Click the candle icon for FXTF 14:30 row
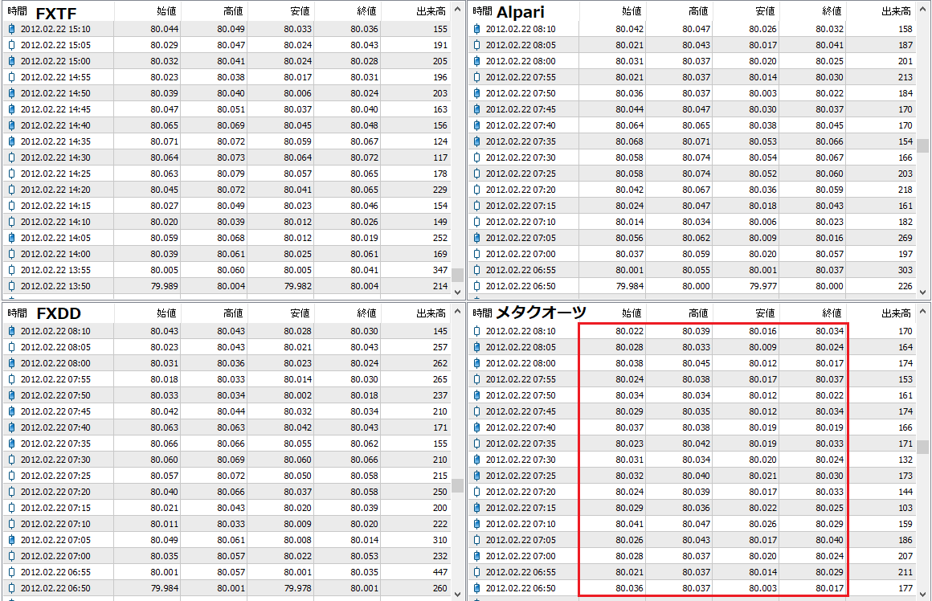The image size is (932, 601). (x=11, y=157)
